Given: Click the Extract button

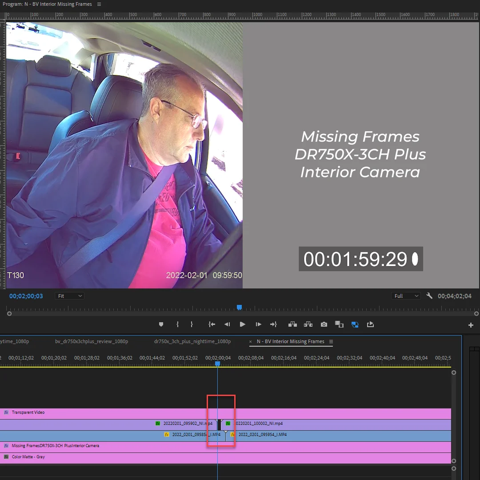Looking at the screenshot, I should tap(308, 324).
